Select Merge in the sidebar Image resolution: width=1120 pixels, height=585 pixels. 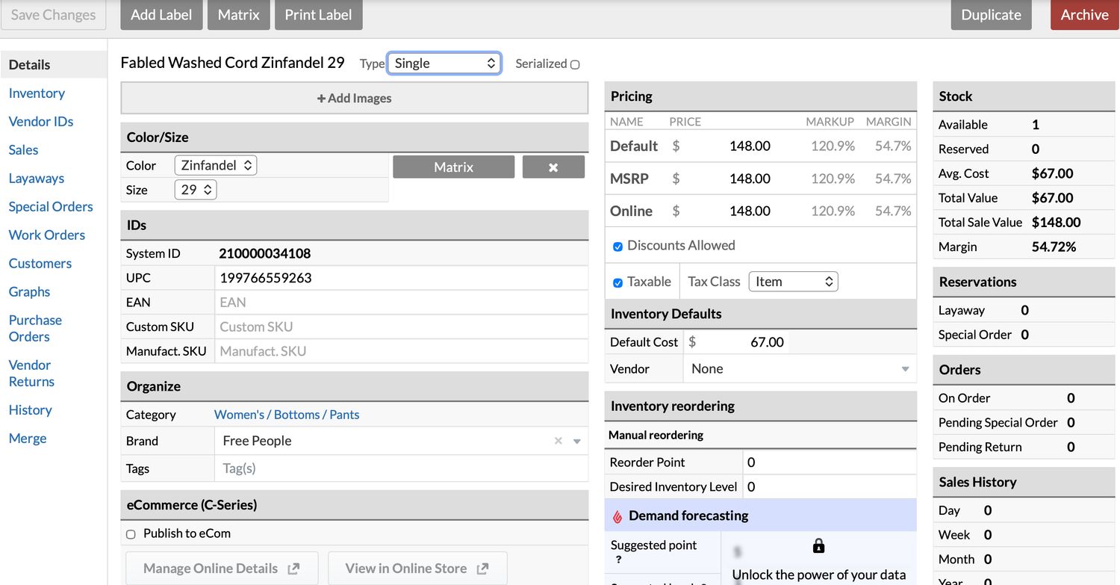pos(28,439)
